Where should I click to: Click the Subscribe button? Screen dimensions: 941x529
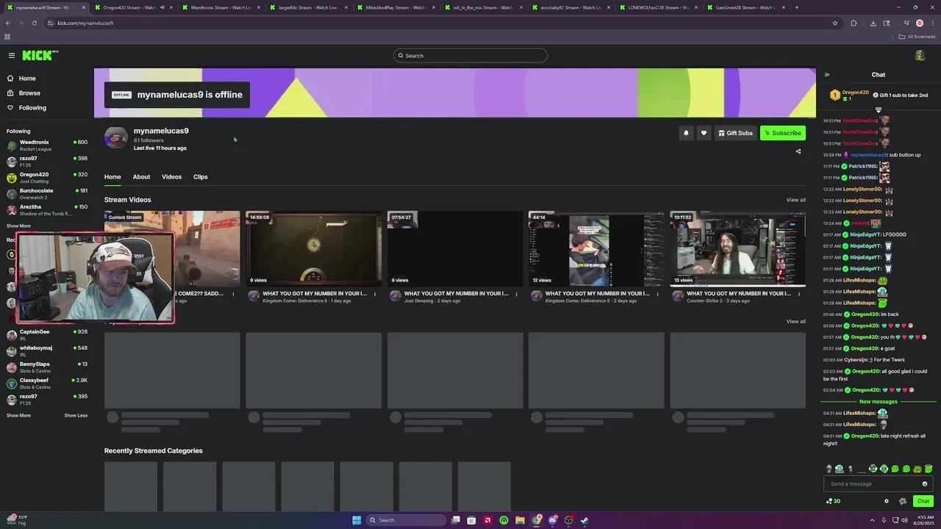click(x=783, y=133)
